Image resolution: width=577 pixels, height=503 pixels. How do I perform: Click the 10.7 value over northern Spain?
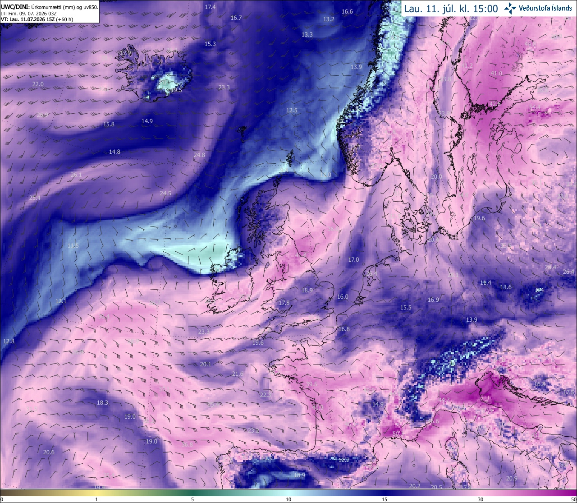[x=344, y=460]
